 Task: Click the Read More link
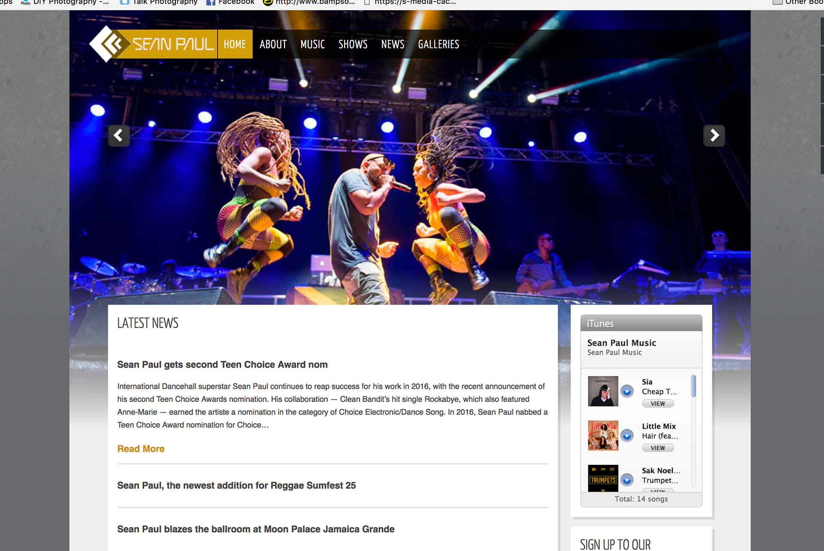pyautogui.click(x=141, y=449)
